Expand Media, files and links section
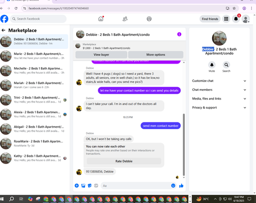The height and width of the screenshot is (203, 256). click(x=219, y=98)
